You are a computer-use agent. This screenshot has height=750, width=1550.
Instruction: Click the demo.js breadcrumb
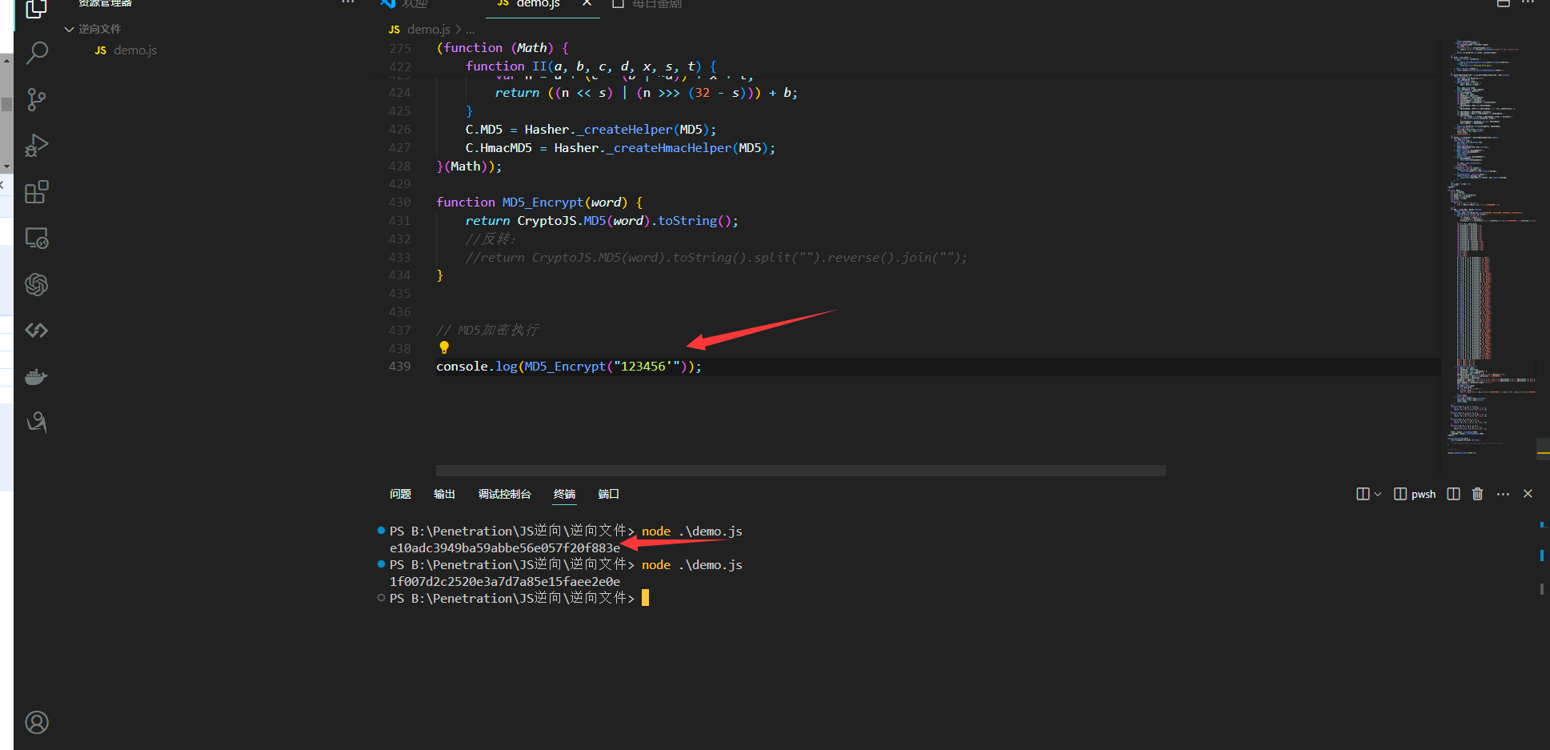[428, 30]
